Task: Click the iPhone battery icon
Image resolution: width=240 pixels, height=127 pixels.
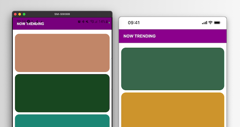Action: pyautogui.click(x=217, y=23)
